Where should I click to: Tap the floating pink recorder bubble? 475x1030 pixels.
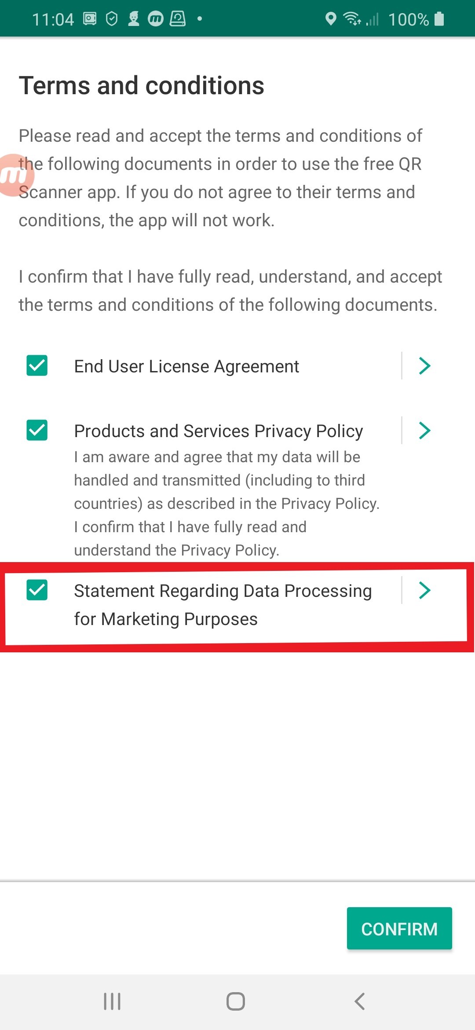[x=15, y=175]
